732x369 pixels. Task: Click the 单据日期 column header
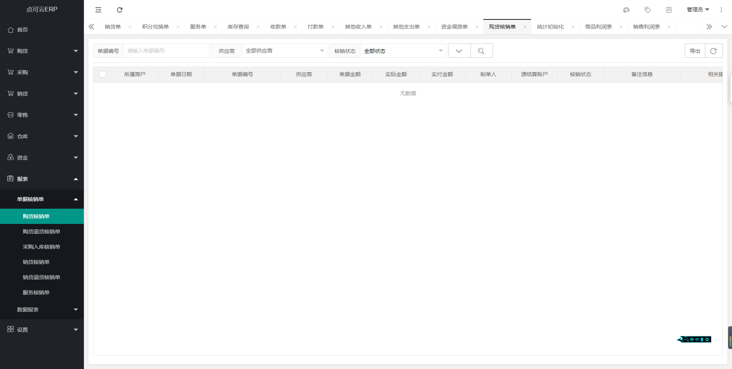tap(181, 74)
